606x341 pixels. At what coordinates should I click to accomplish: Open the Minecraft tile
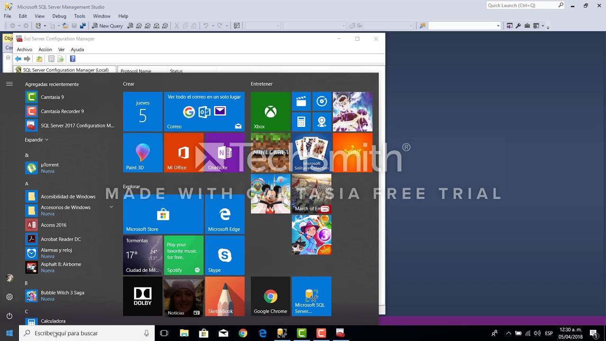click(270, 153)
